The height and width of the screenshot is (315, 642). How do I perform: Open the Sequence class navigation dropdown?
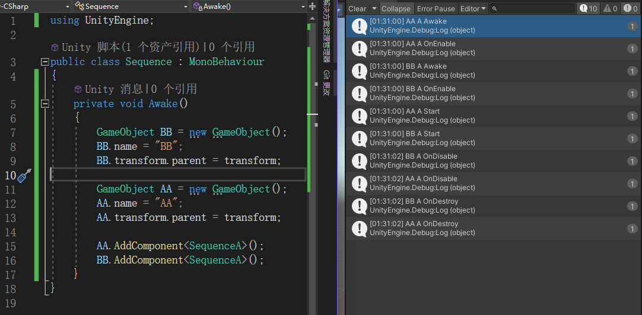click(131, 6)
